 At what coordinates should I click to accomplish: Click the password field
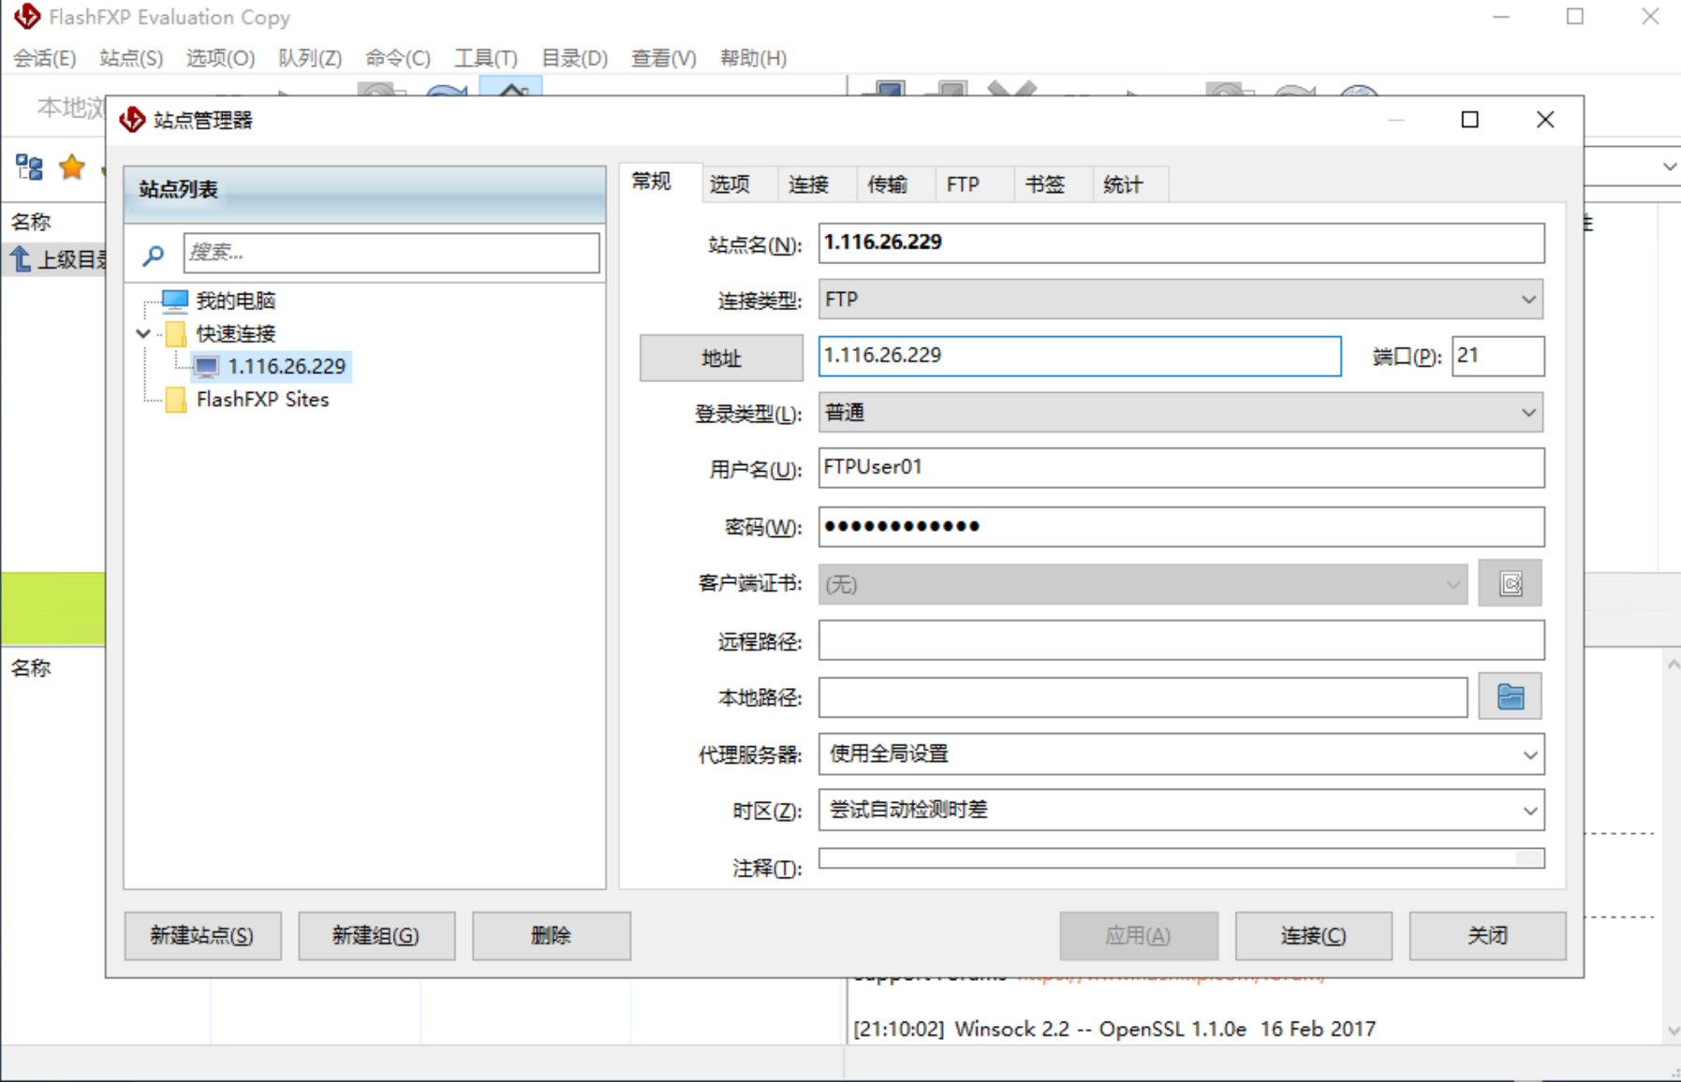[1181, 526]
